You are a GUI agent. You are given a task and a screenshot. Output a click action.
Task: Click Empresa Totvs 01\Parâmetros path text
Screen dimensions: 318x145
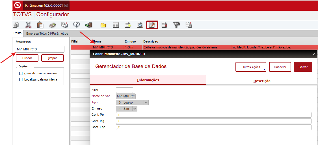pos(47,34)
